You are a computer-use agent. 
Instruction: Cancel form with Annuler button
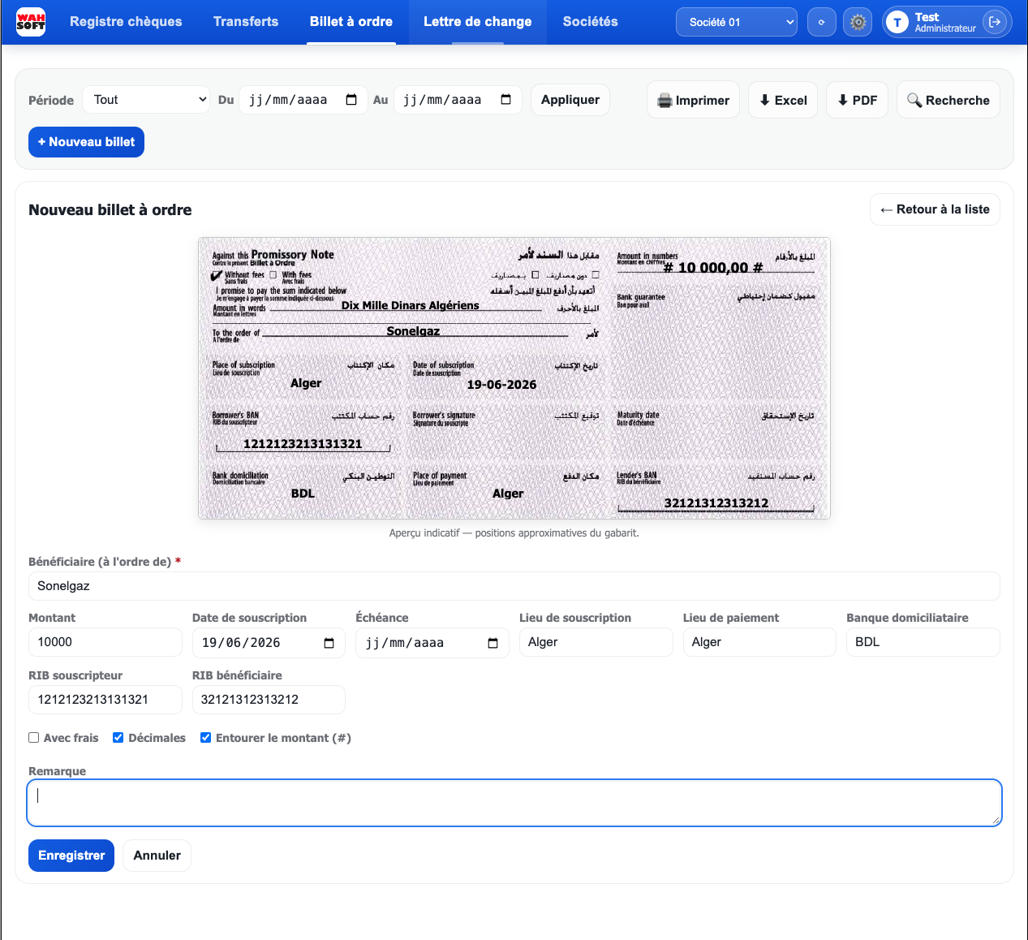(x=157, y=856)
